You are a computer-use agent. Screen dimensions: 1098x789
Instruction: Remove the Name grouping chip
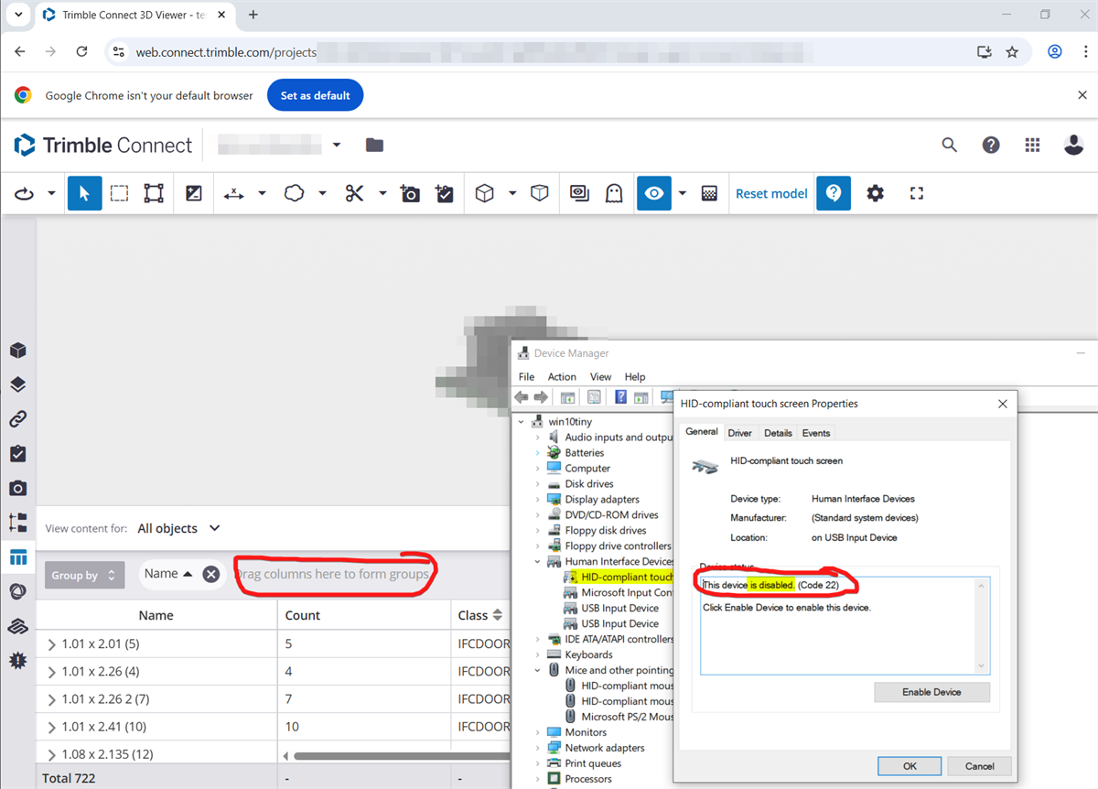[210, 574]
